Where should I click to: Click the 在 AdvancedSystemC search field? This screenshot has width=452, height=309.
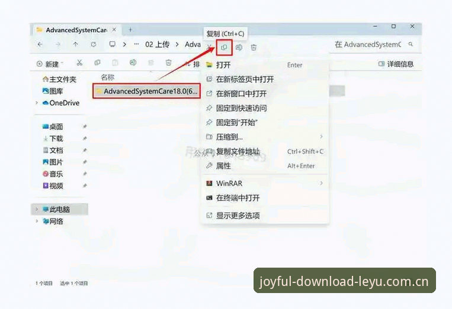click(374, 44)
